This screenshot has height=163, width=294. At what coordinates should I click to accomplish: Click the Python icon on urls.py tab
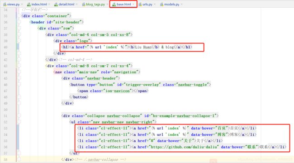[140, 5]
